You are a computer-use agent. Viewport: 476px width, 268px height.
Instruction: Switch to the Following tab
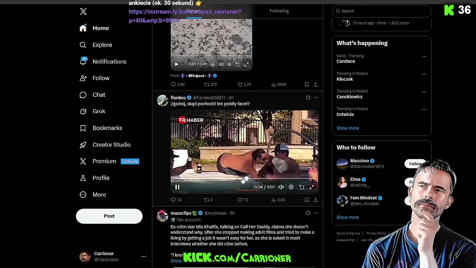coord(279,11)
